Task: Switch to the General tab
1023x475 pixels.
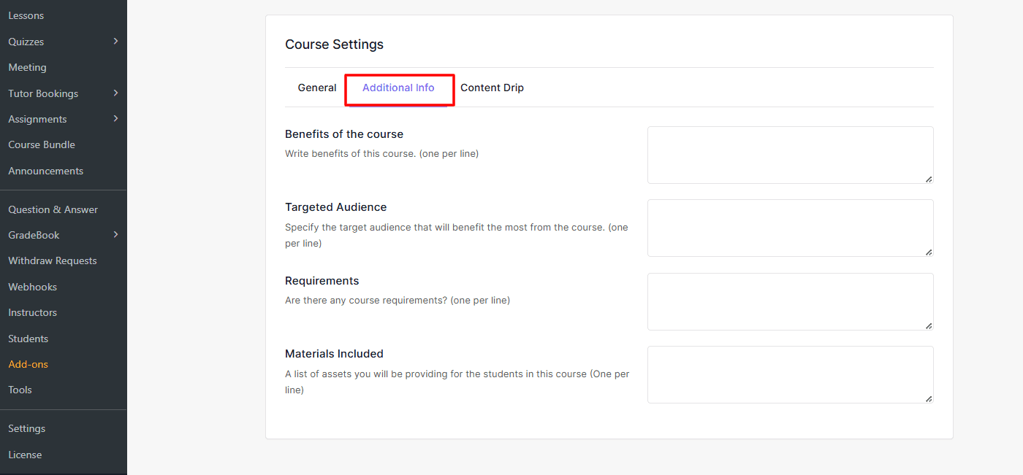Action: [x=317, y=88]
